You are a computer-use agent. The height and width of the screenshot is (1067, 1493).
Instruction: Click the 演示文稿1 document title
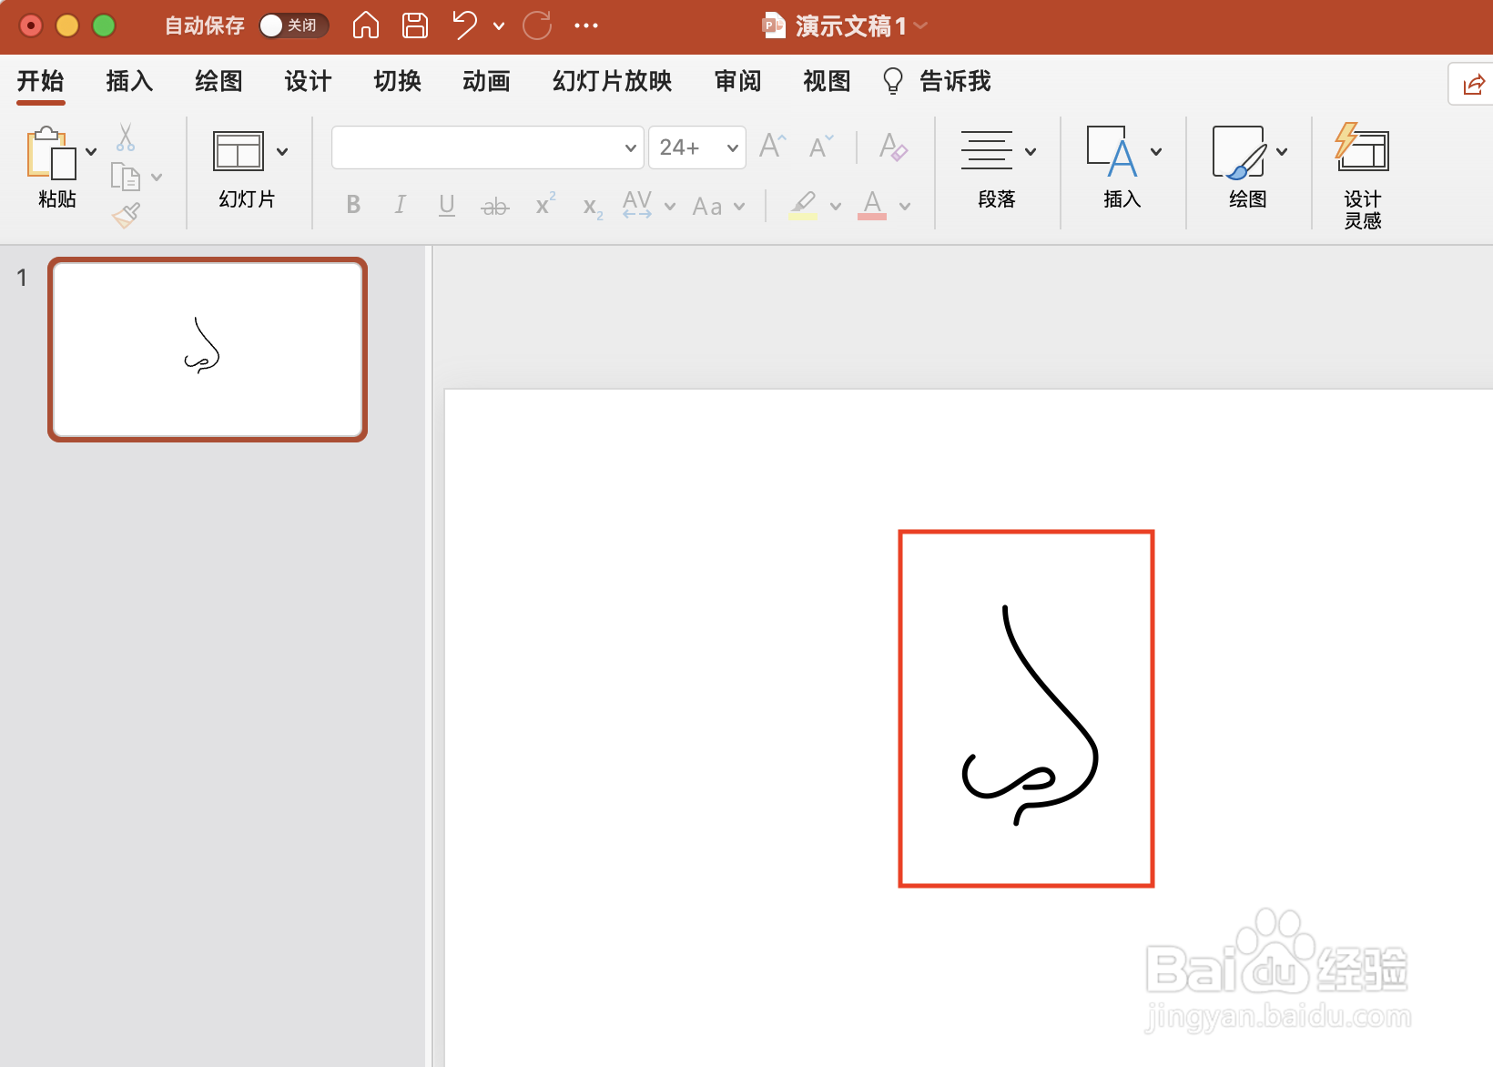click(851, 25)
